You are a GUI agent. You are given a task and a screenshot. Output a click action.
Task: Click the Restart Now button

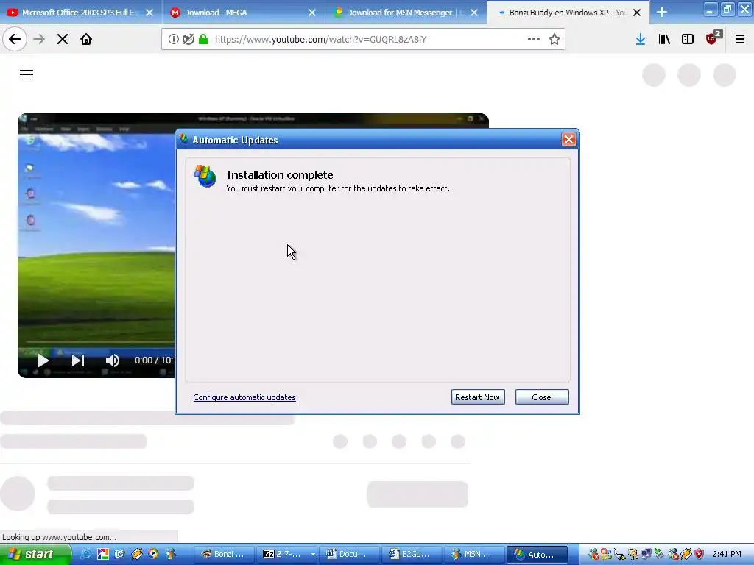pos(478,397)
